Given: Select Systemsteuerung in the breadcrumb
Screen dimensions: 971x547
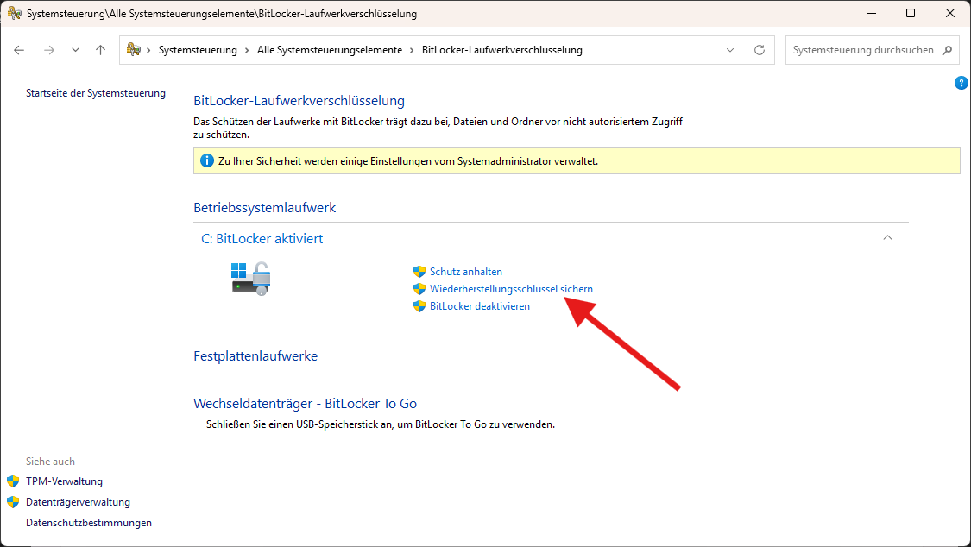Looking at the screenshot, I should [198, 50].
